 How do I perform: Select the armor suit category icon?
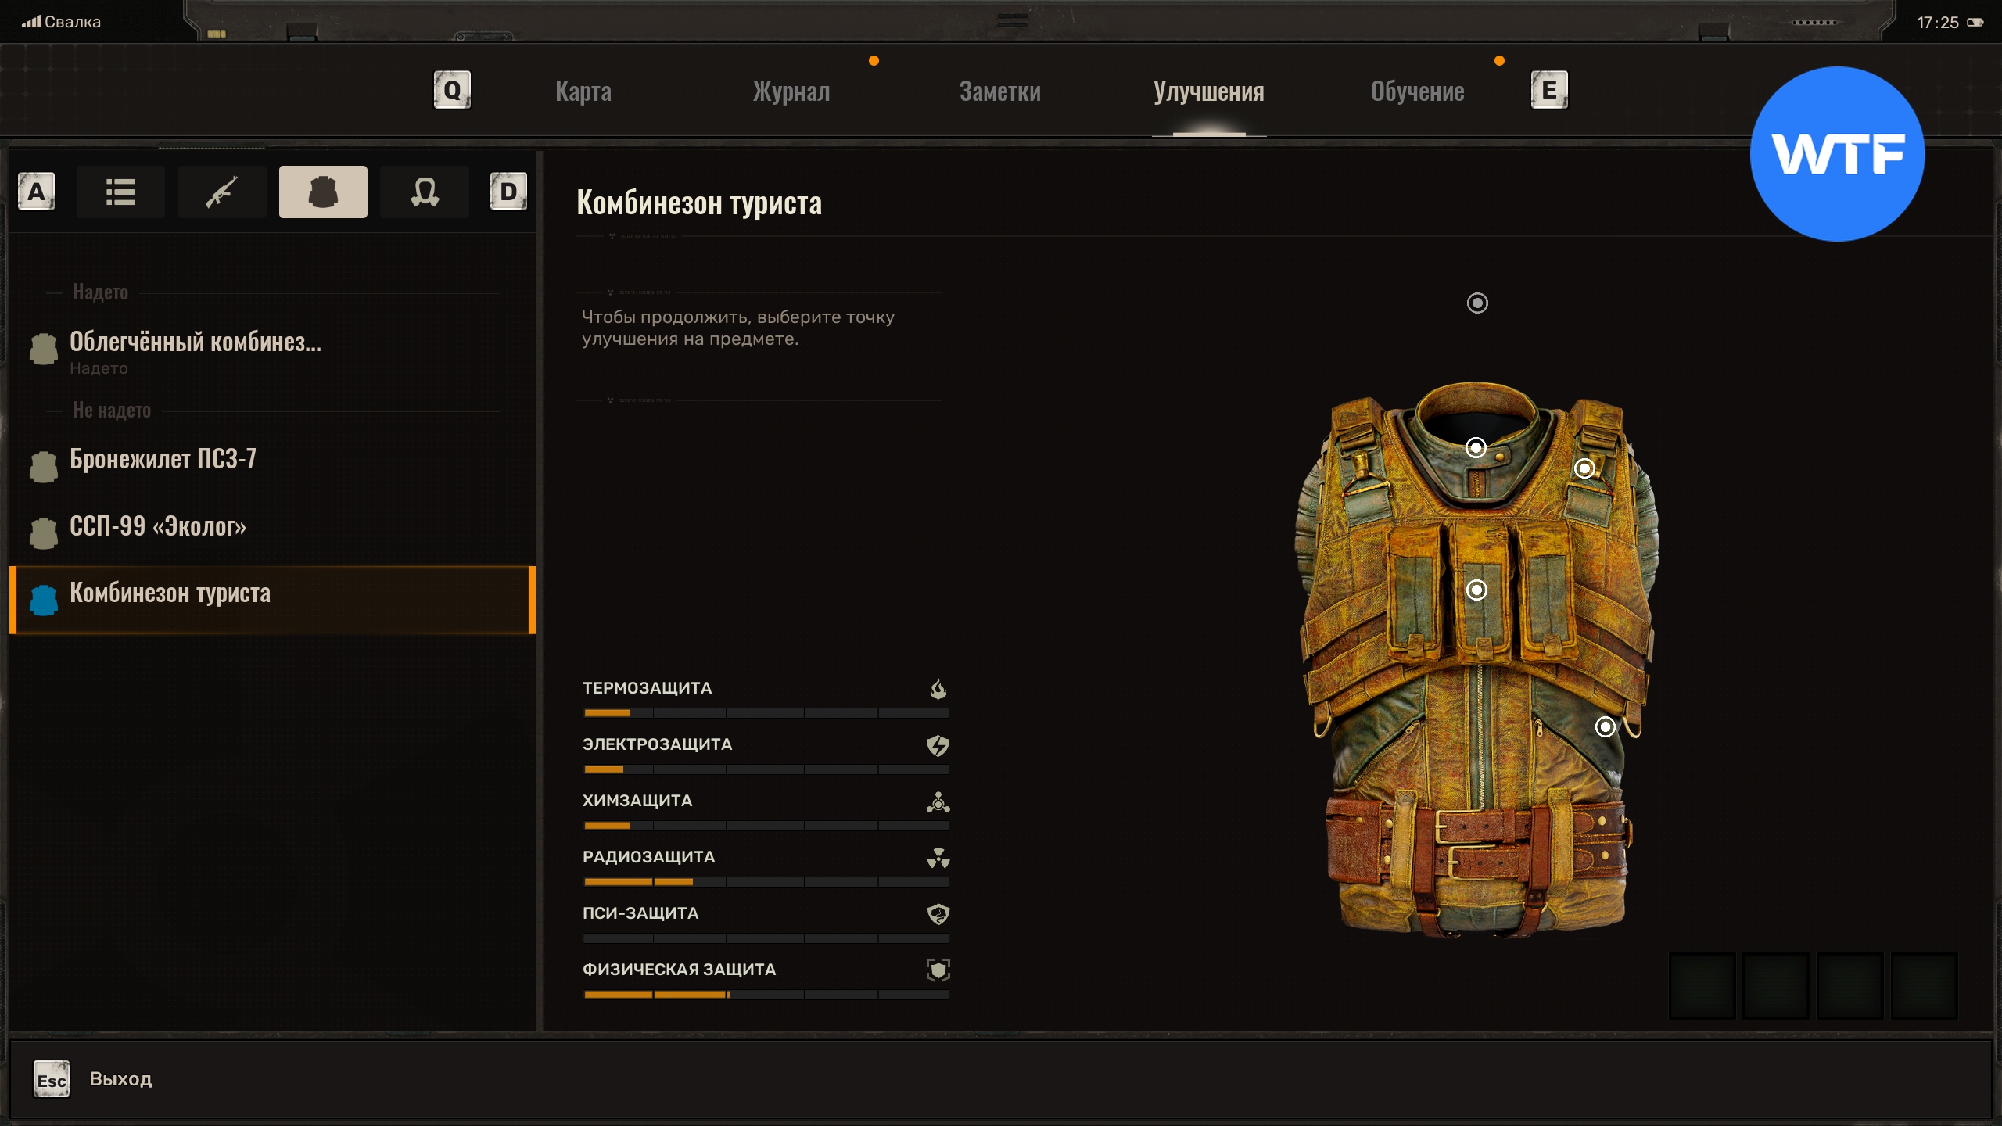323,192
